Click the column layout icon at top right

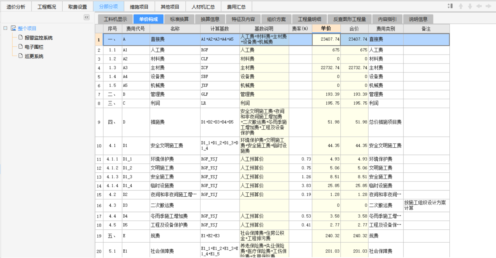(450, 6)
